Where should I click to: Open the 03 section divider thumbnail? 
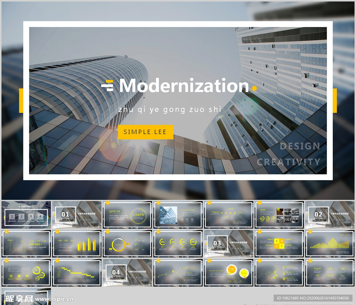click(x=229, y=244)
